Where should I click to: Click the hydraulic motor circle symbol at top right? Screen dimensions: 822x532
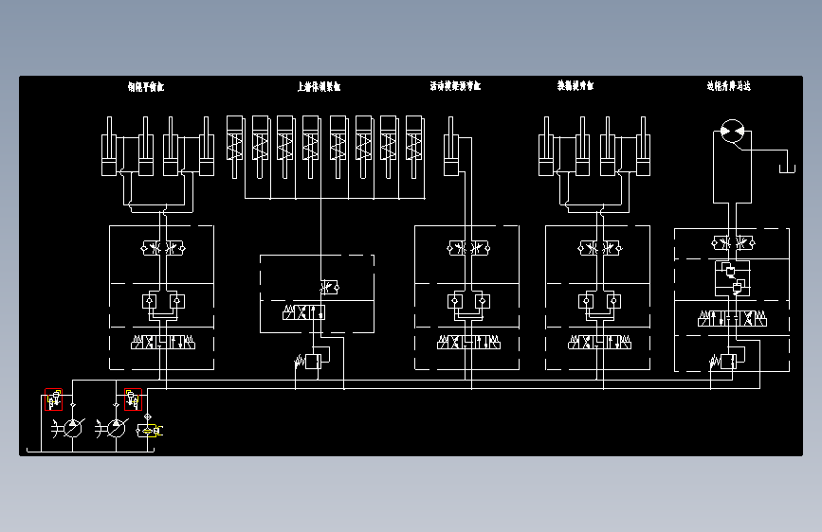click(x=732, y=131)
